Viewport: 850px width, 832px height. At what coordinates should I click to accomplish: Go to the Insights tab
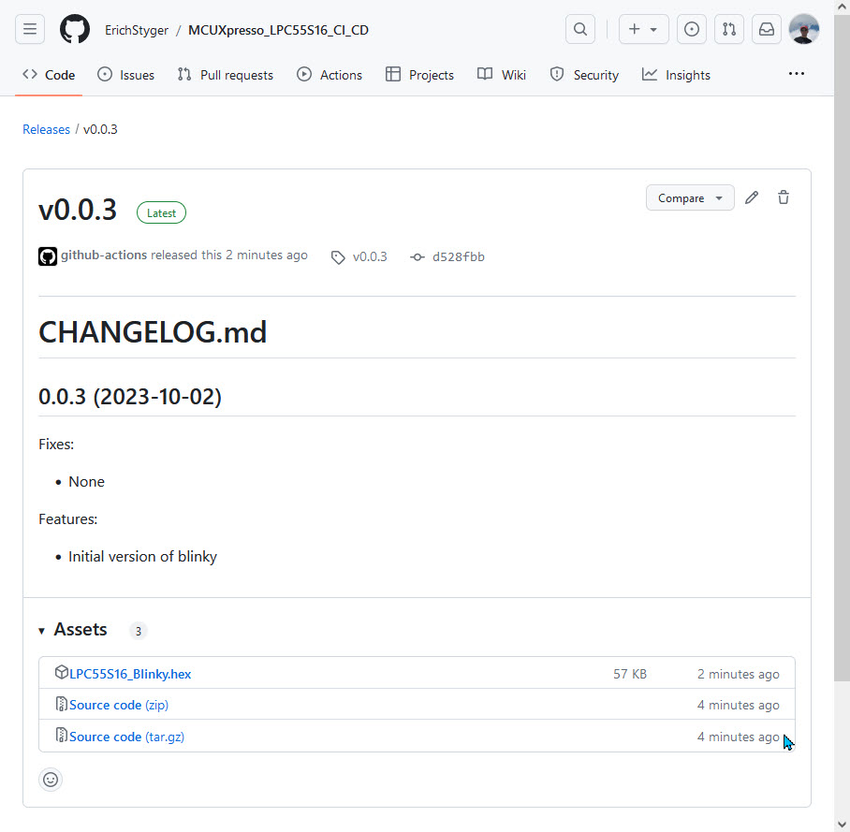(676, 75)
